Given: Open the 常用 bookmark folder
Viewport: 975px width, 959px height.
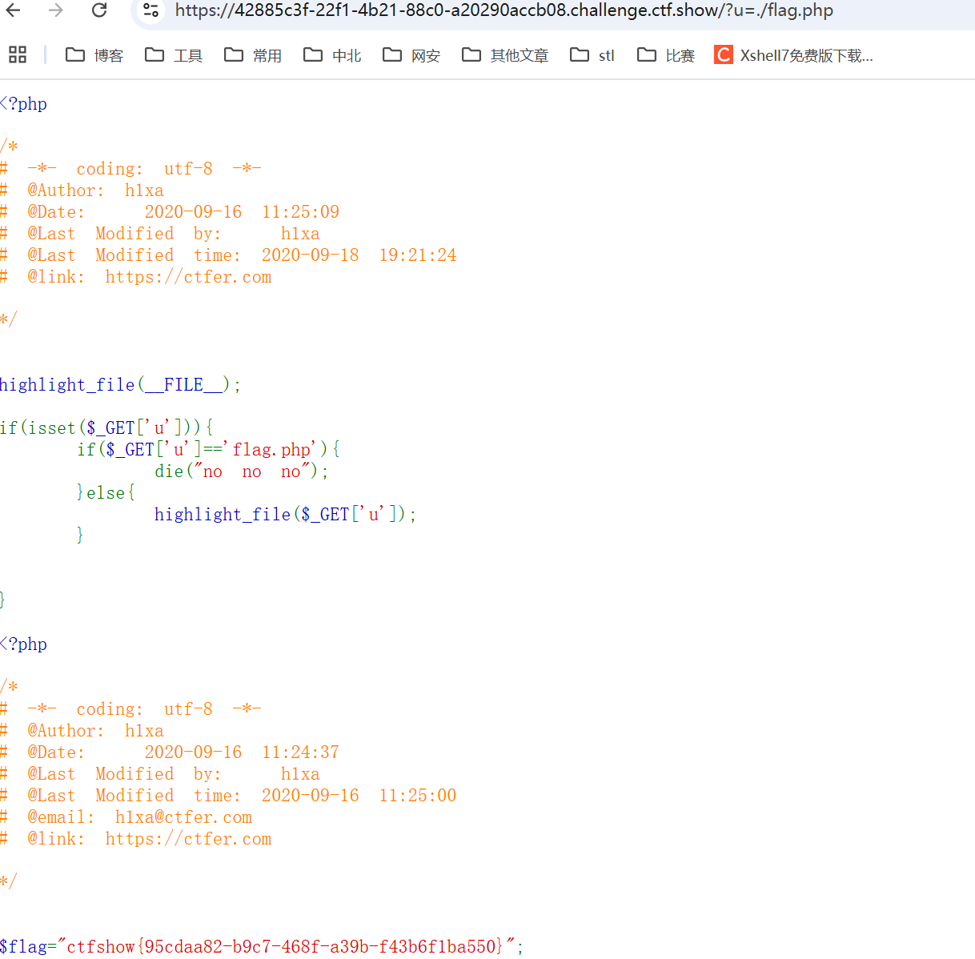Looking at the screenshot, I should [x=253, y=55].
